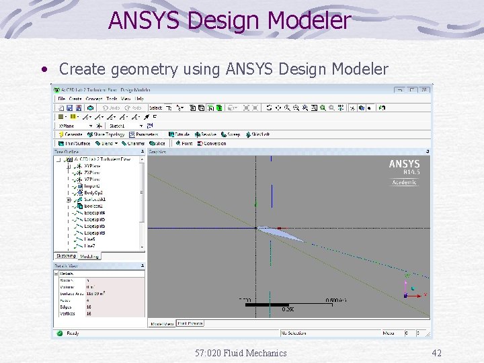Select YZPlane in the tree outline
Screen dimensions: 484x363
tap(92, 179)
